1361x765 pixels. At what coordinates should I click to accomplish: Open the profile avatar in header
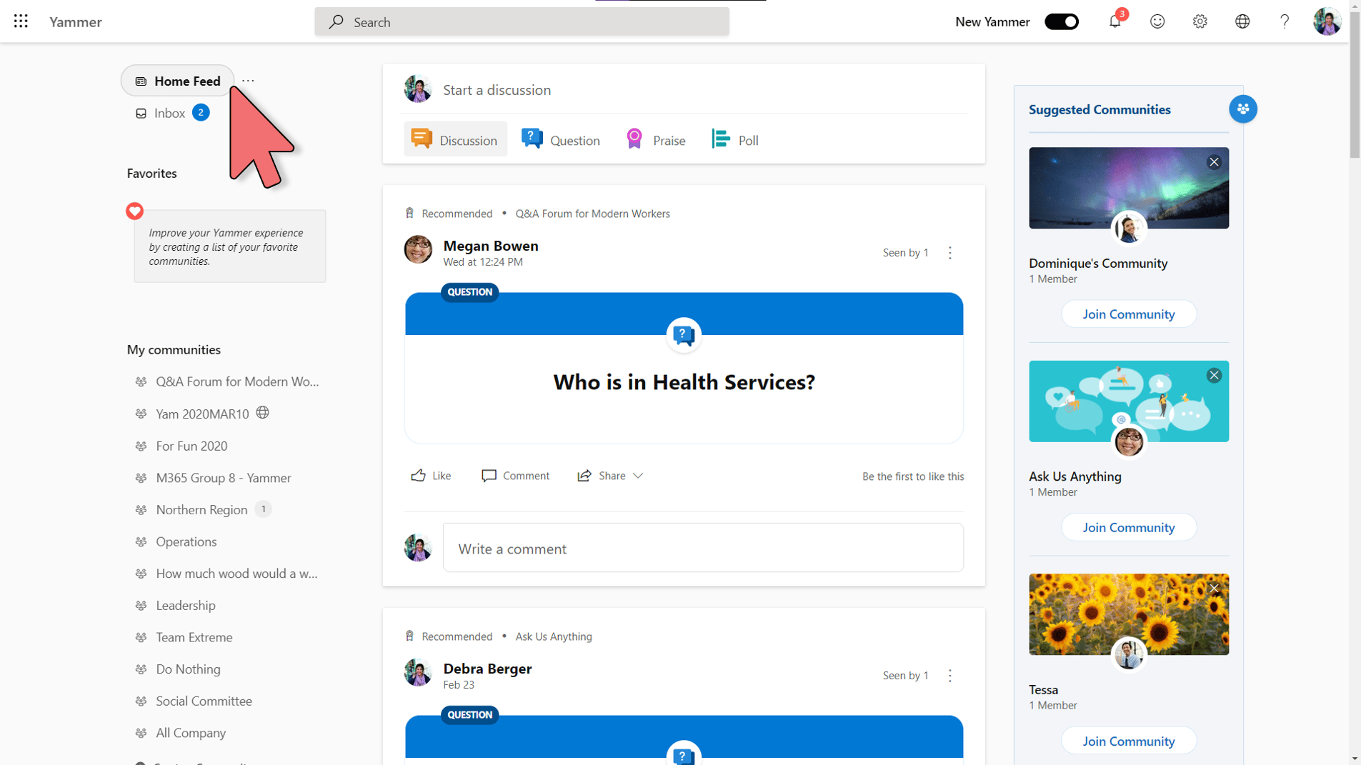(x=1327, y=21)
